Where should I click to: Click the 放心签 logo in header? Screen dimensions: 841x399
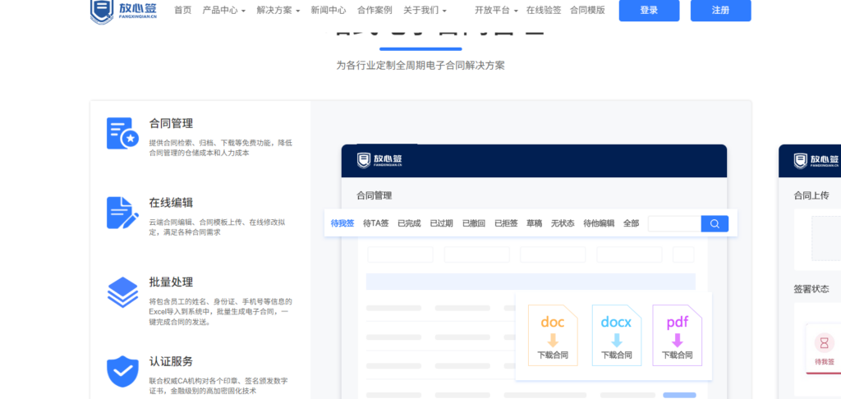[122, 10]
